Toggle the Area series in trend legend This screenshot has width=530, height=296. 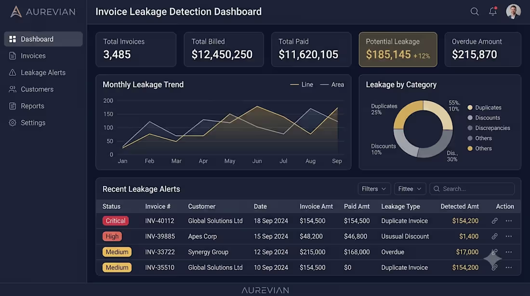(332, 84)
